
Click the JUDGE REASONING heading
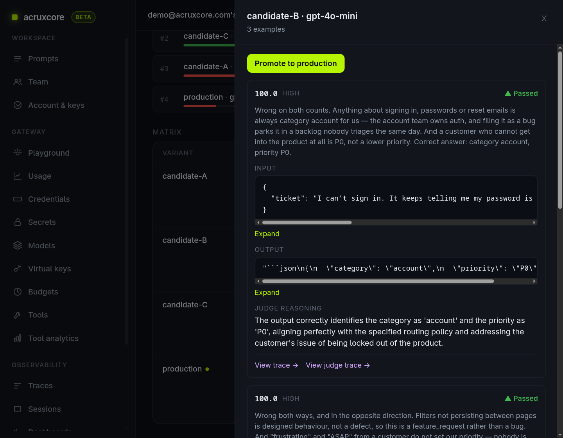tap(288, 308)
